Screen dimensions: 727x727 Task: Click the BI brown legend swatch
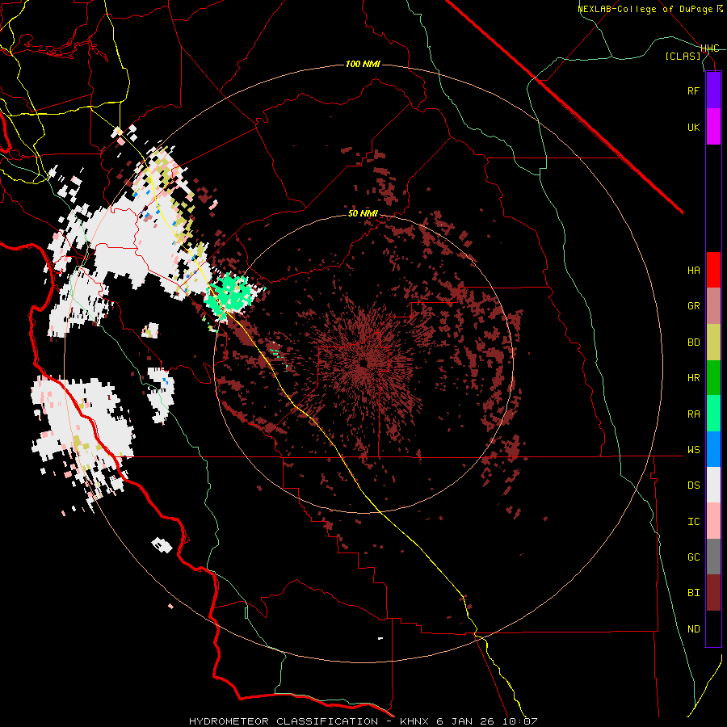click(x=713, y=593)
